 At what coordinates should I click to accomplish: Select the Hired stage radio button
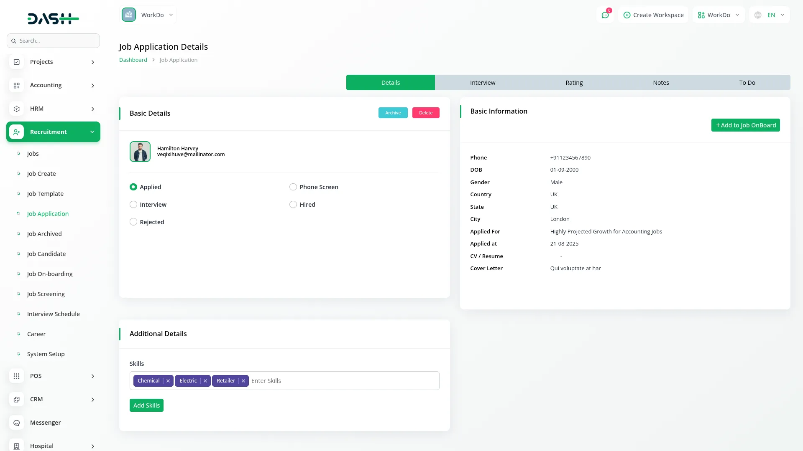[293, 205]
